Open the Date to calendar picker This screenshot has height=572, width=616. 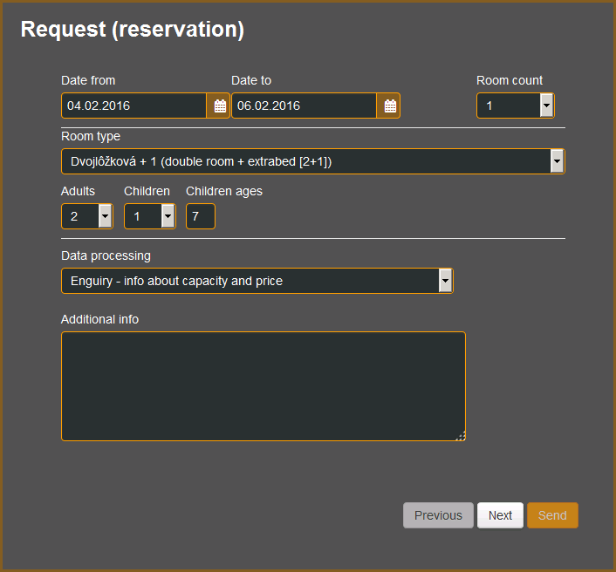pyautogui.click(x=390, y=106)
